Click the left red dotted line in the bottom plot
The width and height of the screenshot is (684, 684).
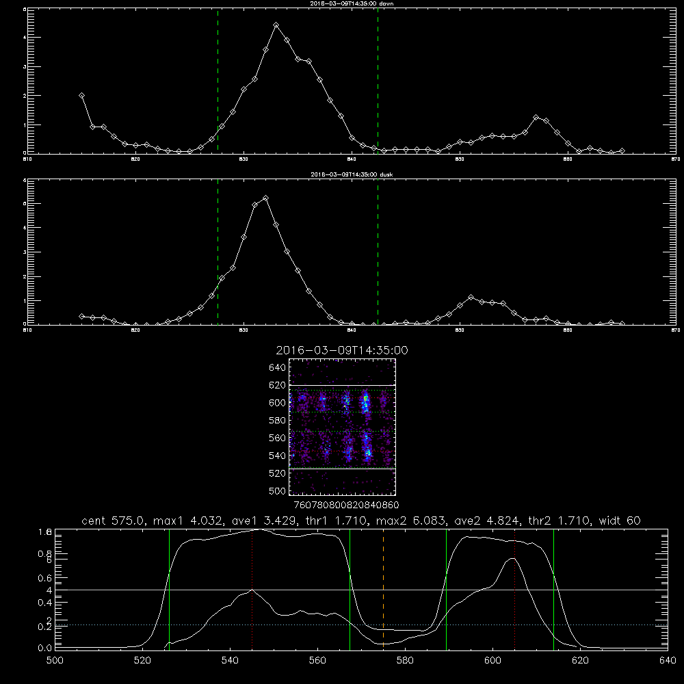click(252, 589)
